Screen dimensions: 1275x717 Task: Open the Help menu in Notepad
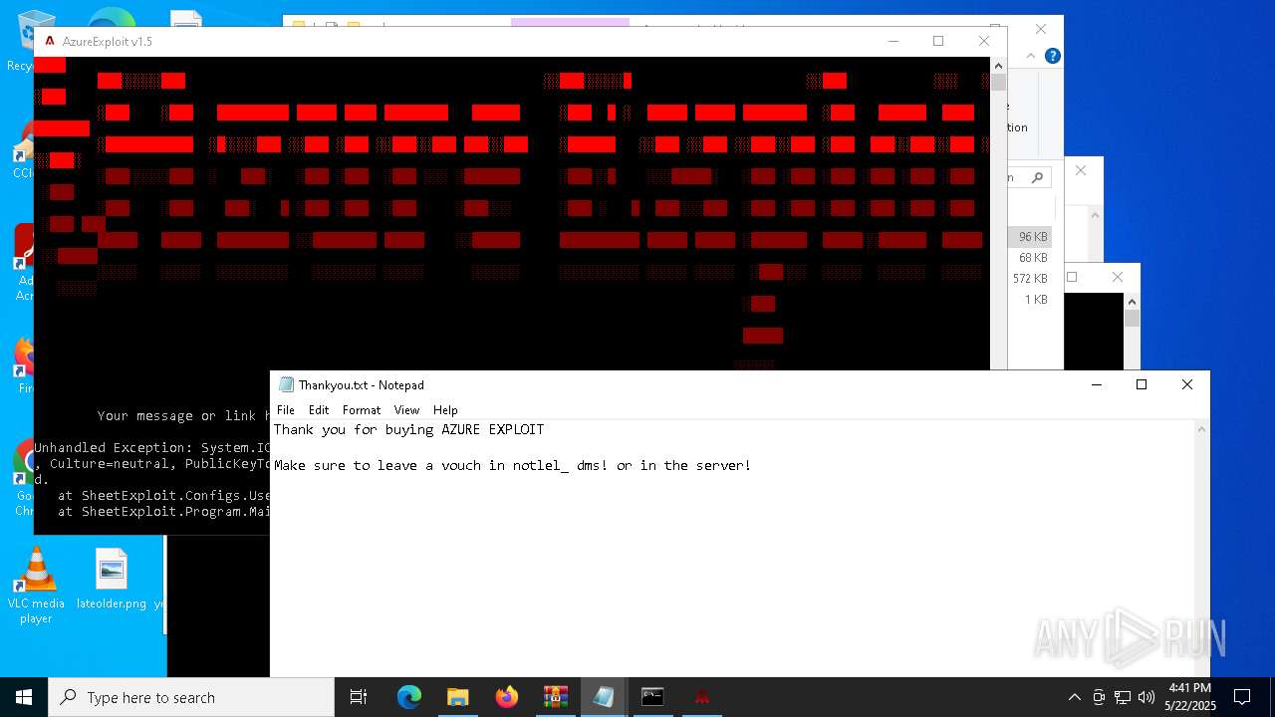click(445, 409)
